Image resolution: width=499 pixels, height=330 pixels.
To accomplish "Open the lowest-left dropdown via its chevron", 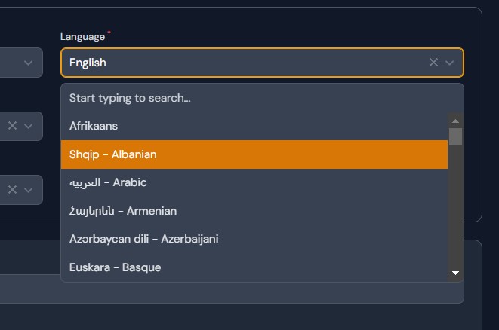I will [29, 189].
